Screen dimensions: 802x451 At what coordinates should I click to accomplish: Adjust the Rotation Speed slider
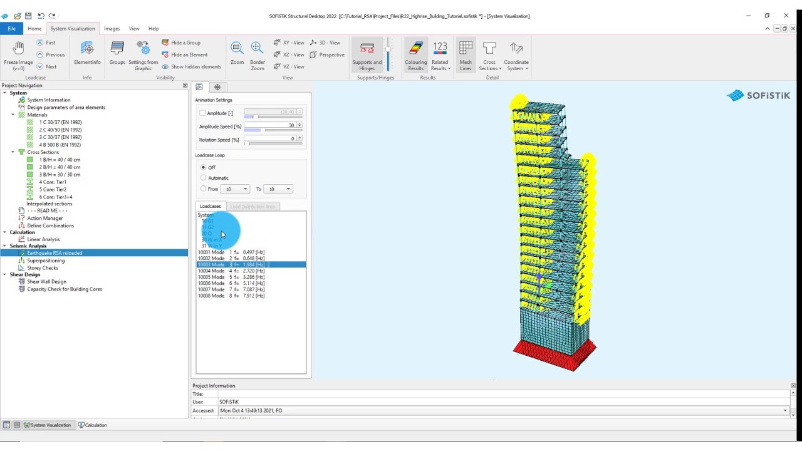click(x=273, y=143)
